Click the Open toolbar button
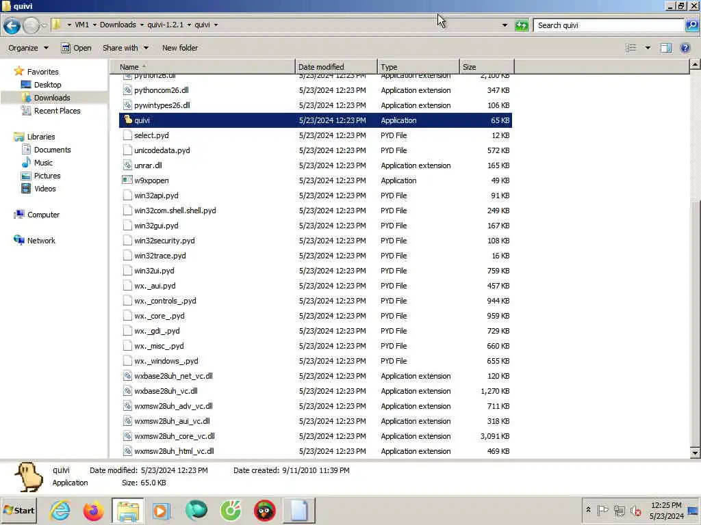 76,48
